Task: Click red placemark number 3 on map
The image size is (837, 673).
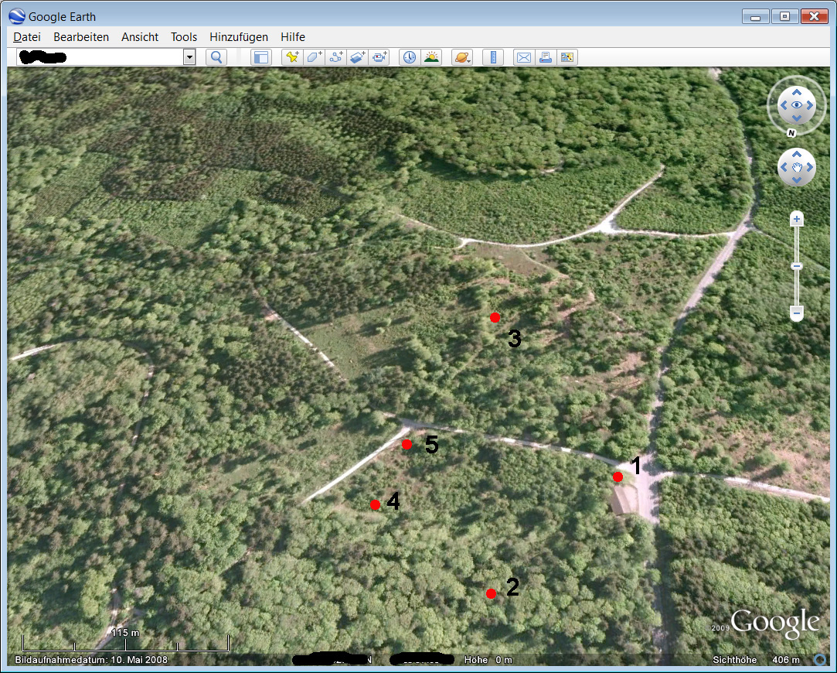Action: (495, 317)
